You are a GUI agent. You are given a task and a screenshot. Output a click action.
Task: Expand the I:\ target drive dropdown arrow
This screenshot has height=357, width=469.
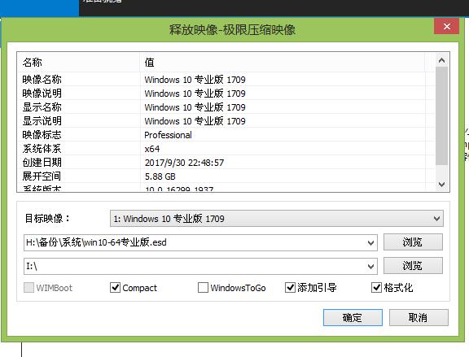(x=370, y=266)
